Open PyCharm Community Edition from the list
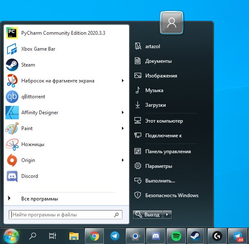 tap(66, 33)
